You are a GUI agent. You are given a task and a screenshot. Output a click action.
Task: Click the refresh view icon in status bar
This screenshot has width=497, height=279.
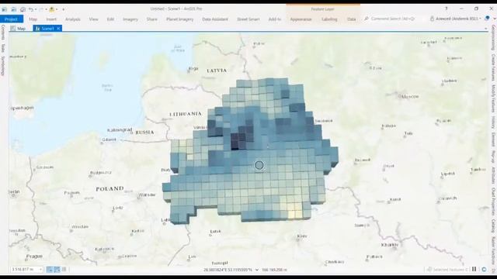(484, 270)
